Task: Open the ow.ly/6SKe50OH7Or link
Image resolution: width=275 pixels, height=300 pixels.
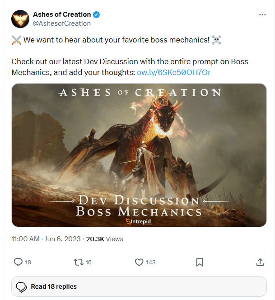Action: click(174, 72)
